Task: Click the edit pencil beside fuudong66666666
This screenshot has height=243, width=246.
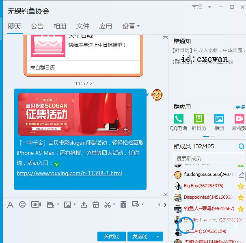Action: (x=241, y=175)
